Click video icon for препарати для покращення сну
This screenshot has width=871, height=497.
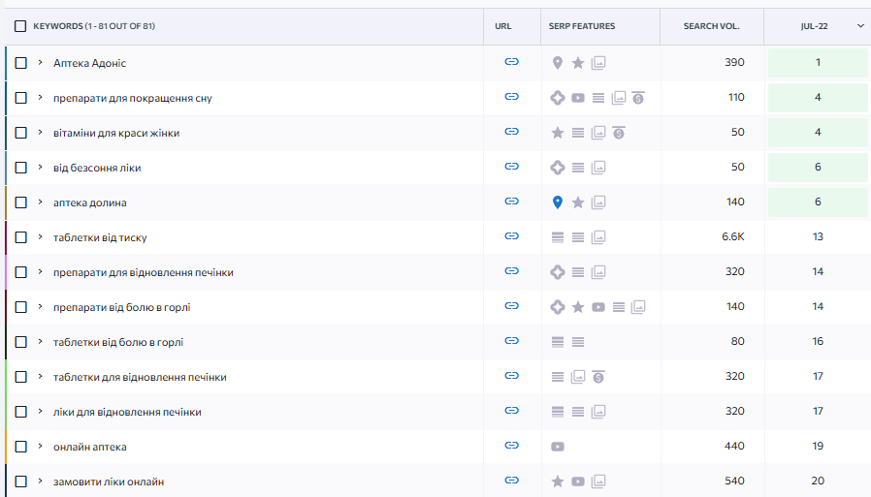(x=578, y=98)
